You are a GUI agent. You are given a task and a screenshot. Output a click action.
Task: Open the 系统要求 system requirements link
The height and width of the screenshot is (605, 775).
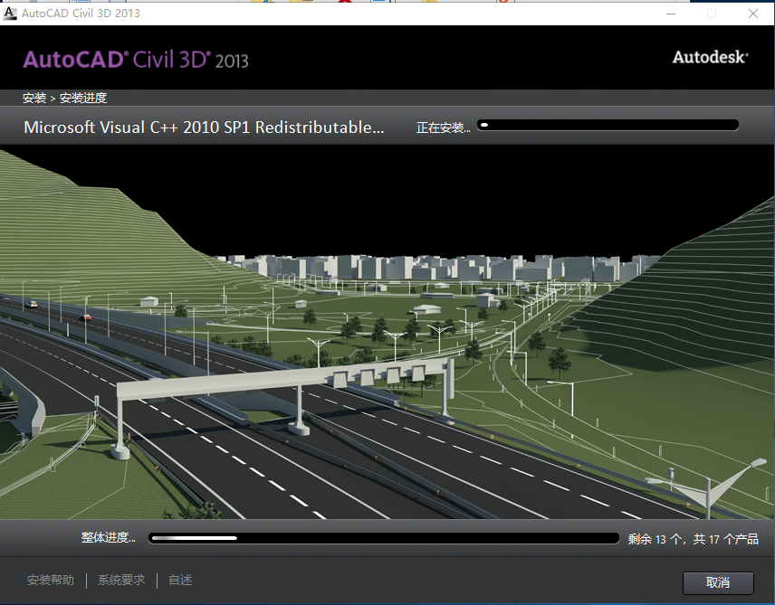pyautogui.click(x=121, y=580)
